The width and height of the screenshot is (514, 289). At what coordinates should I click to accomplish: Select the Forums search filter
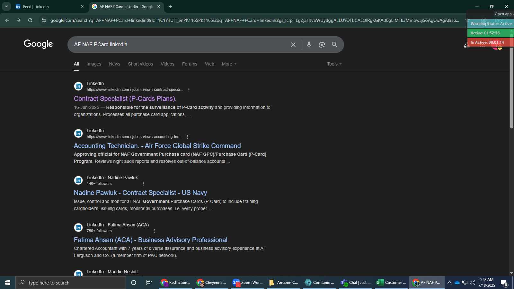click(x=190, y=64)
